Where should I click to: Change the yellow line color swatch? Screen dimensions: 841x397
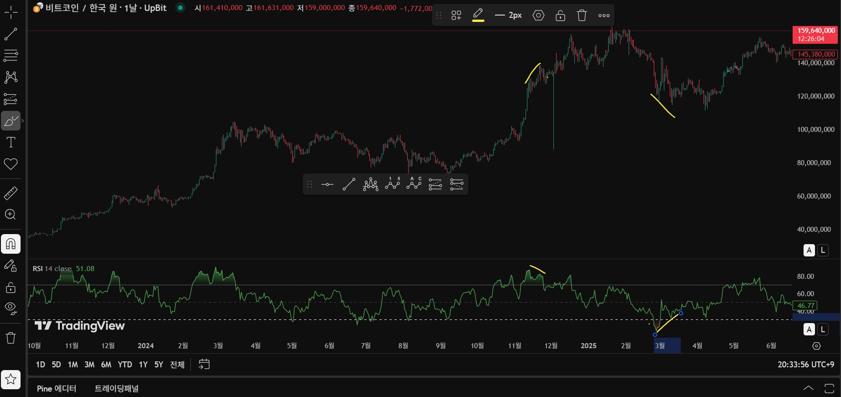pyautogui.click(x=478, y=16)
